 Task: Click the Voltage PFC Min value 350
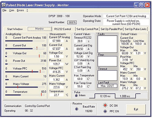[x=138, y=69]
